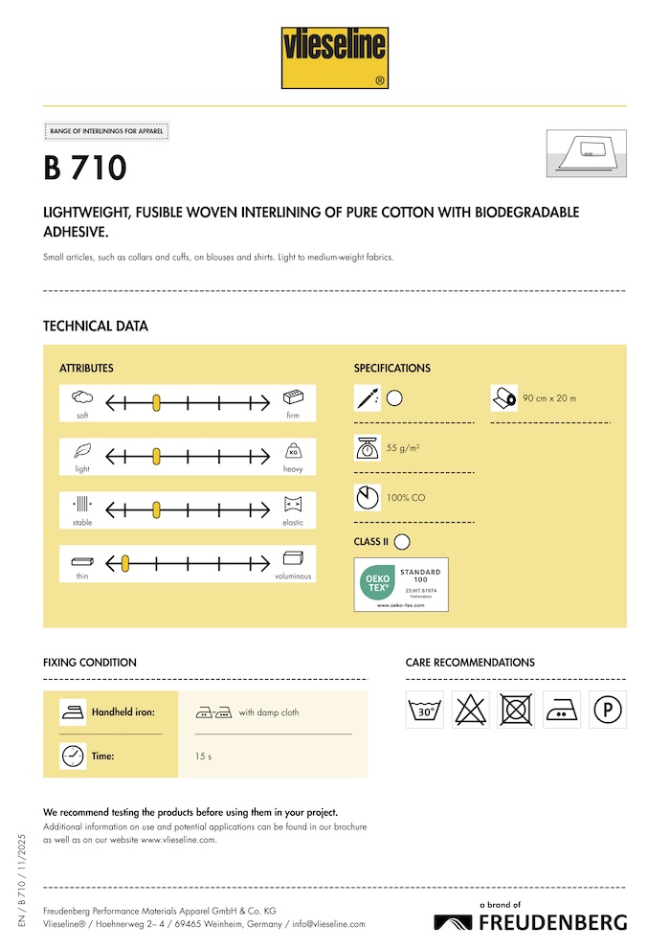Click the elastic stretch icon
This screenshot has width=670, height=949.
click(x=293, y=504)
